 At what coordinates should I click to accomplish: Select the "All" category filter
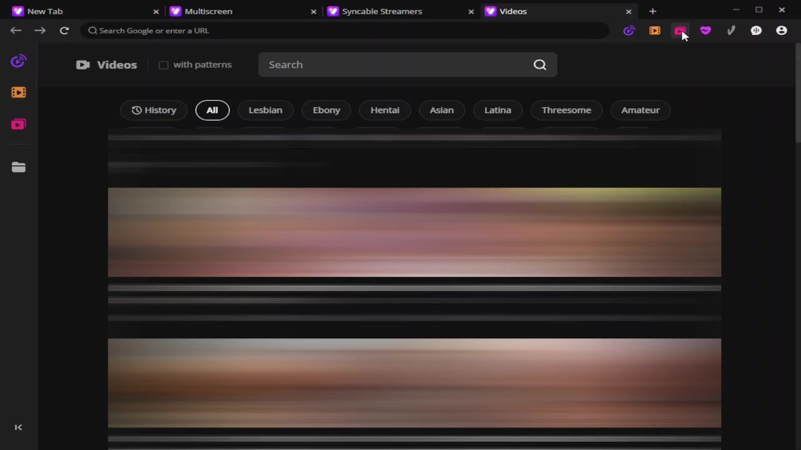pos(212,110)
